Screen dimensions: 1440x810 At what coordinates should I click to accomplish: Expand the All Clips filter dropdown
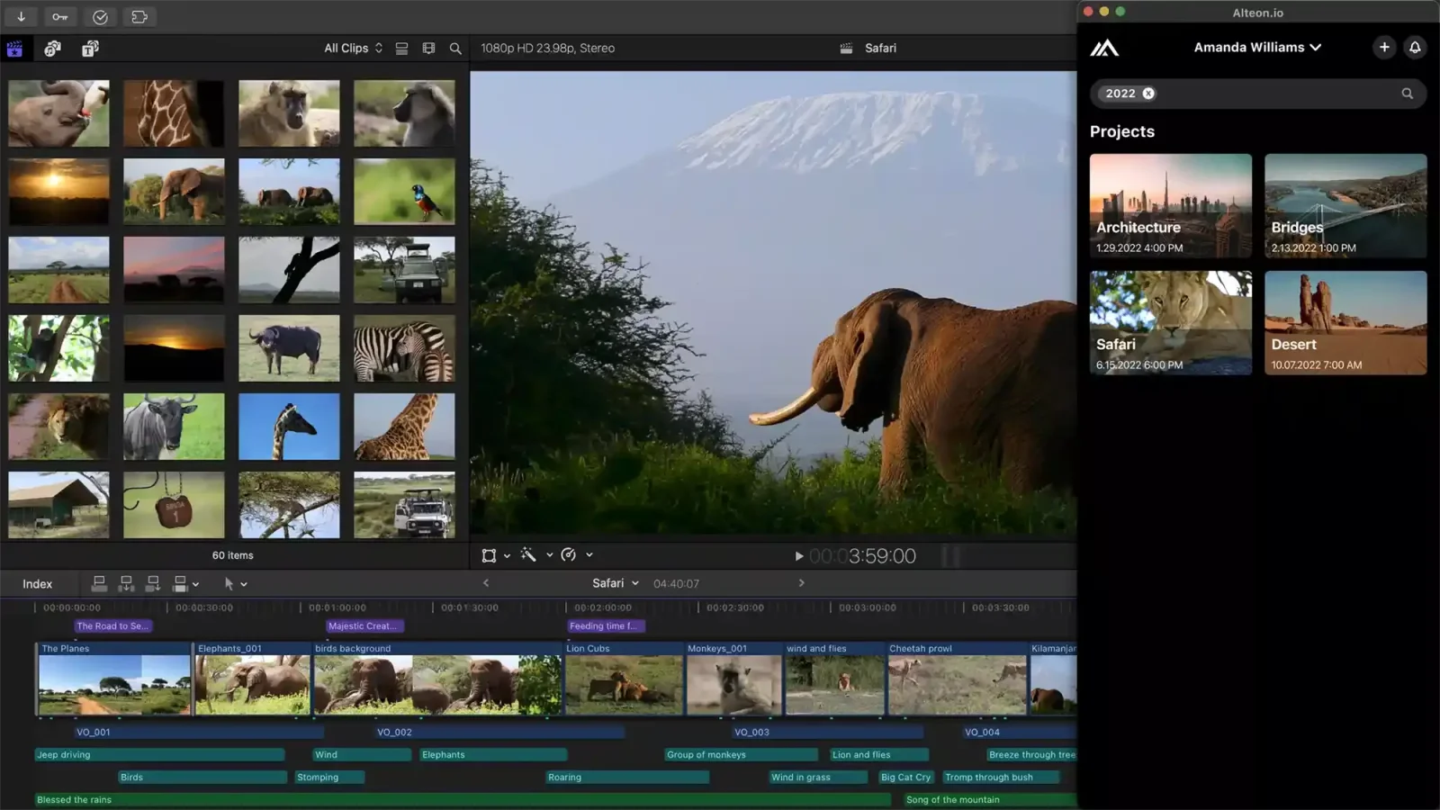(353, 49)
